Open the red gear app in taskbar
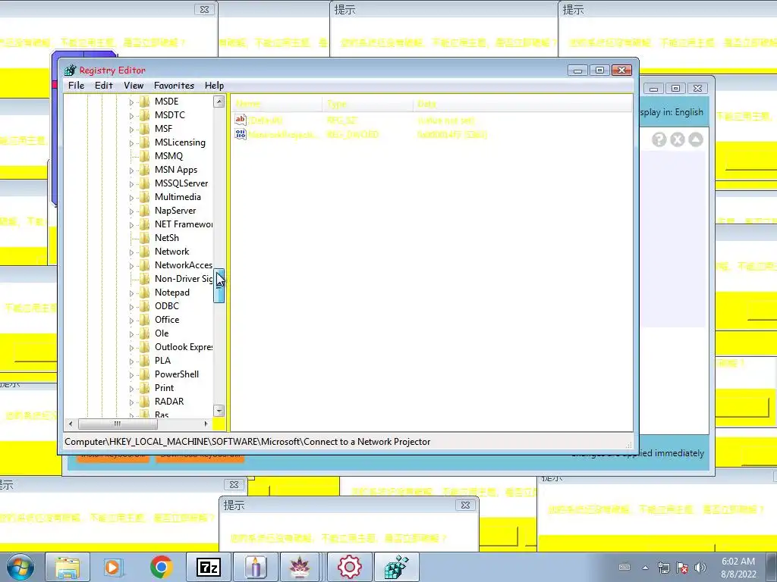Image resolution: width=777 pixels, height=582 pixels. (x=349, y=567)
